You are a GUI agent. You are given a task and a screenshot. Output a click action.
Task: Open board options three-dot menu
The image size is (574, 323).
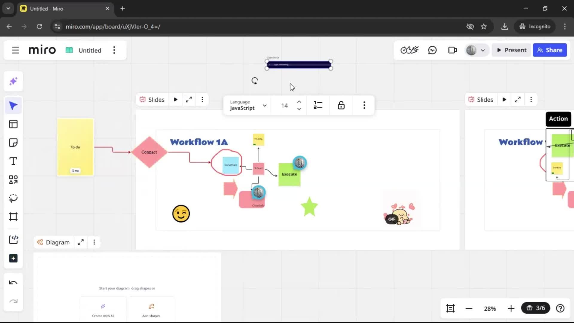114,50
